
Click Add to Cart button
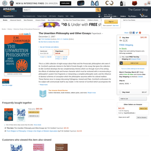[133, 63]
